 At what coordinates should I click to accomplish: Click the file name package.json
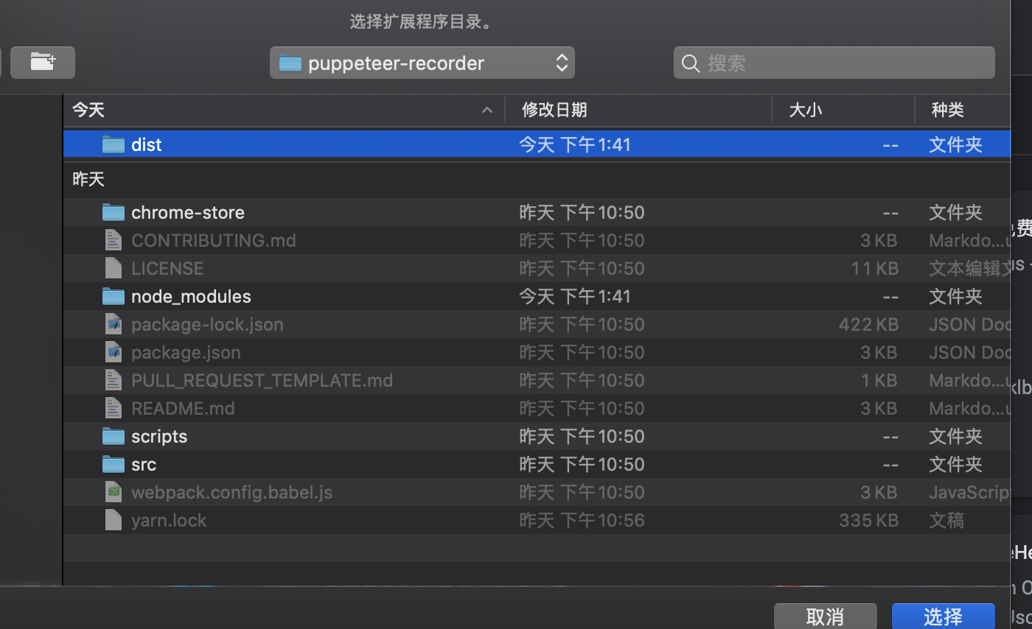[x=186, y=352]
